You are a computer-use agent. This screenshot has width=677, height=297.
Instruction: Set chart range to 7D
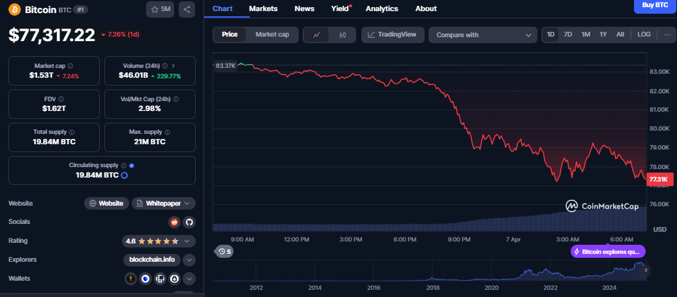(x=568, y=35)
